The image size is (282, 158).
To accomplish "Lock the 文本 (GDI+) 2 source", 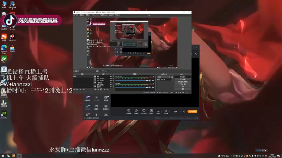I will click(113, 78).
